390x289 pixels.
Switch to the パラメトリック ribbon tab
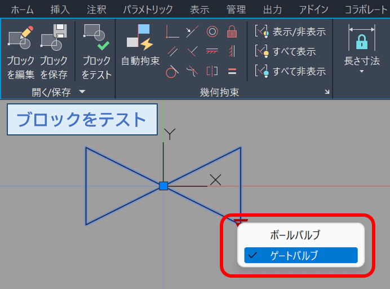(148, 10)
